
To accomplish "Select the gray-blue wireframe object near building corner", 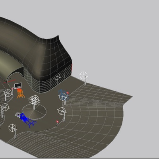I will [62, 95].
